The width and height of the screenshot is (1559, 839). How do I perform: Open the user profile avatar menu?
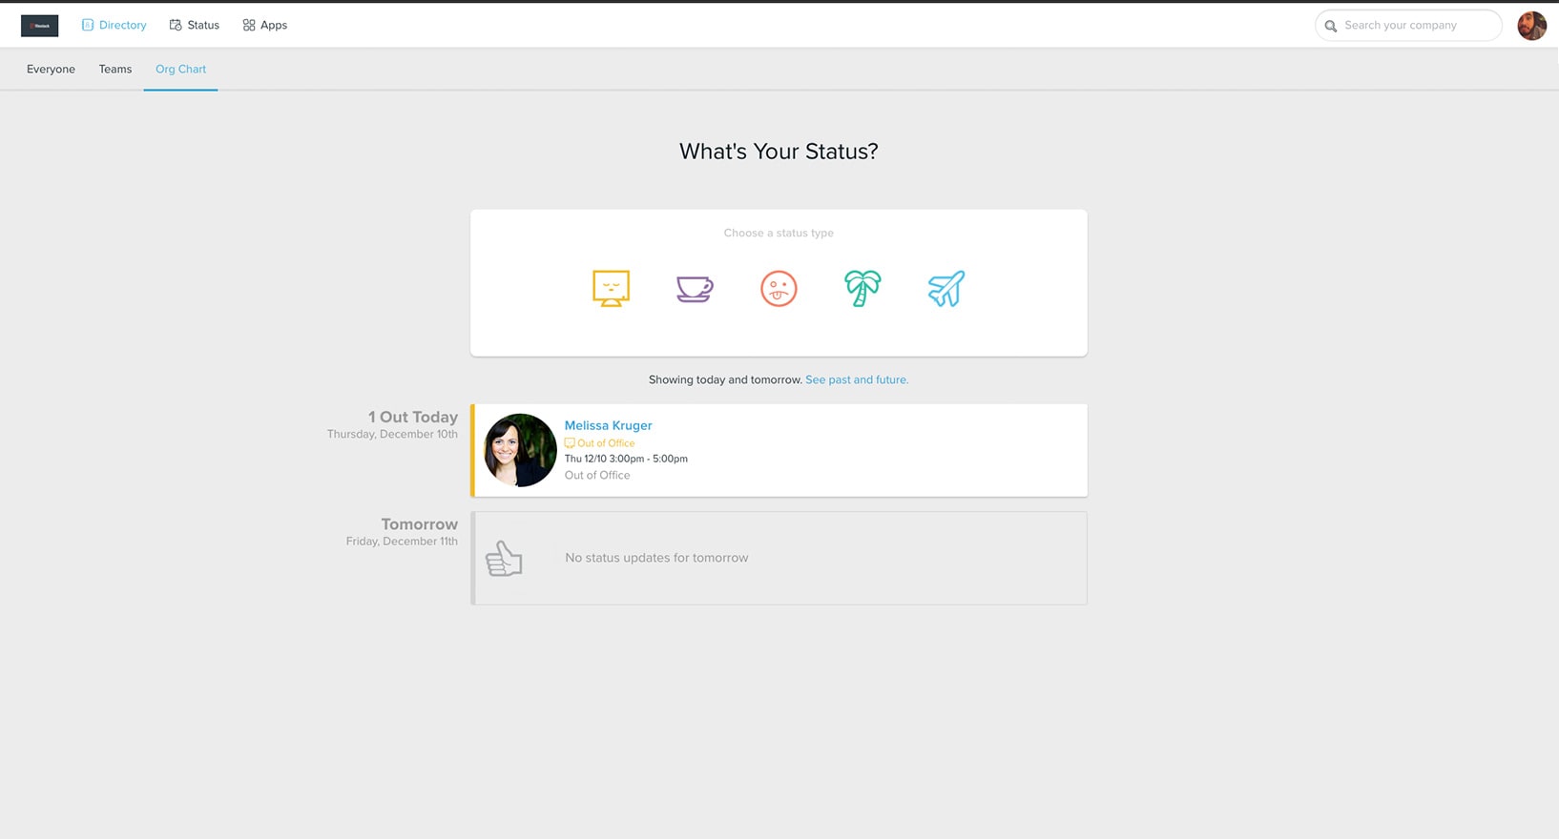click(1531, 26)
